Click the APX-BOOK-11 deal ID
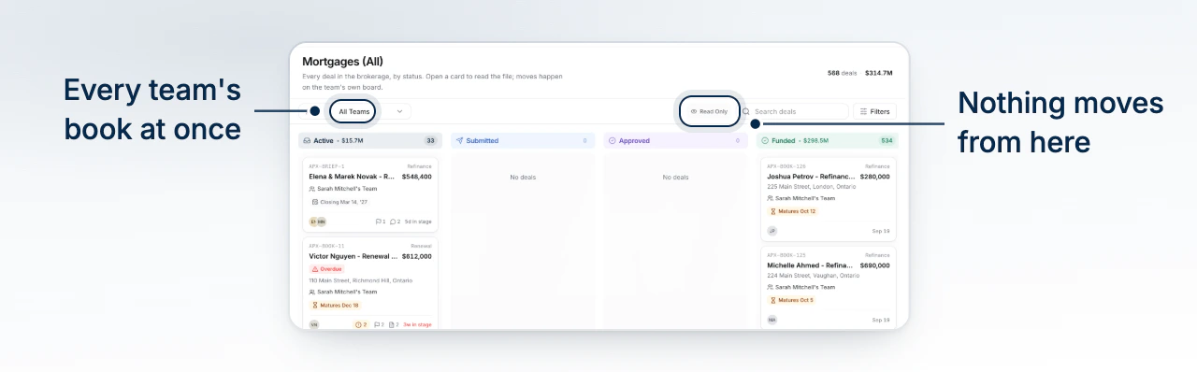 (326, 246)
